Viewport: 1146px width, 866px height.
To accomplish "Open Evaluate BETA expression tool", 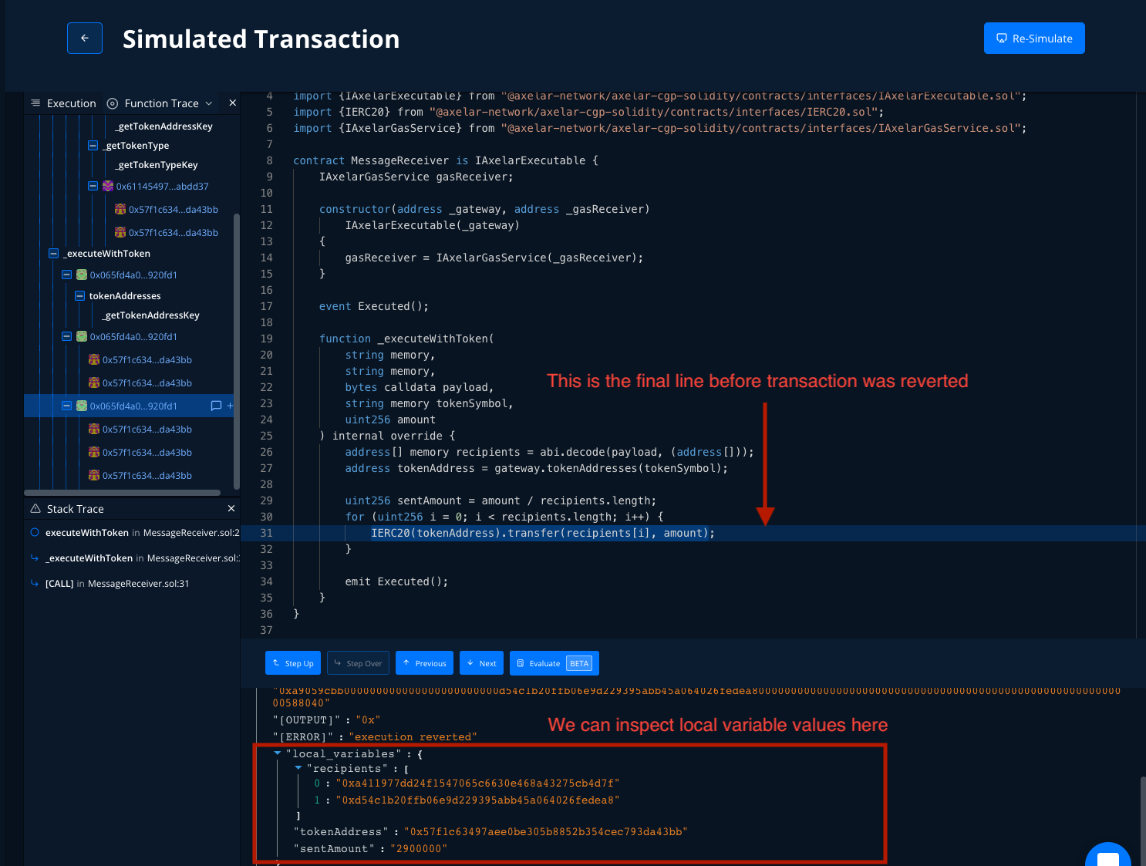I will click(554, 663).
